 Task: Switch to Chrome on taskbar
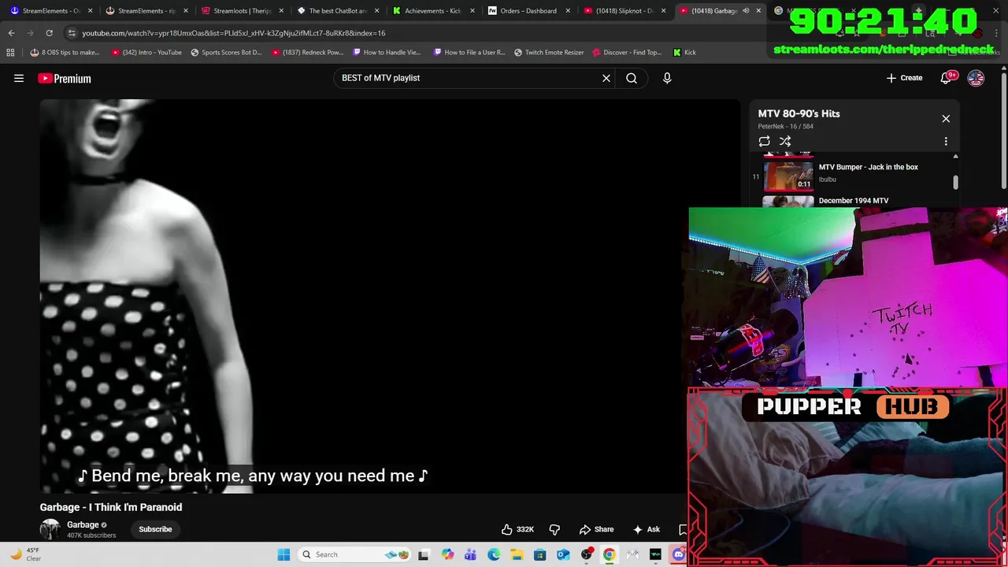(610, 554)
